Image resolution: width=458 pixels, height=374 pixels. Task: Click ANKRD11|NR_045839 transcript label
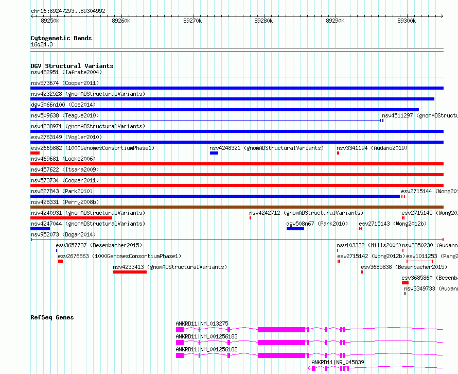tap(338, 362)
